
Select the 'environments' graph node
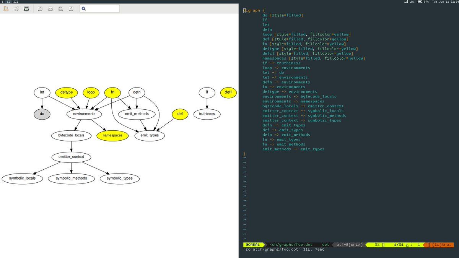[84, 114]
